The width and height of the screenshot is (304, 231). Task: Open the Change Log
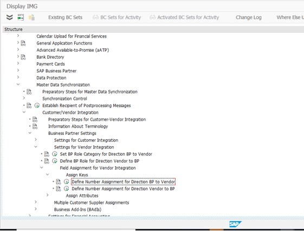pyautogui.click(x=249, y=17)
